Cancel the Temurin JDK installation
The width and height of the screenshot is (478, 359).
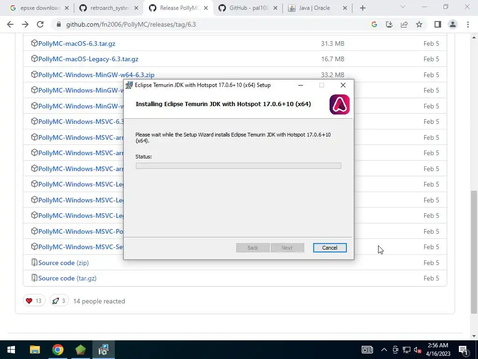[x=330, y=248]
